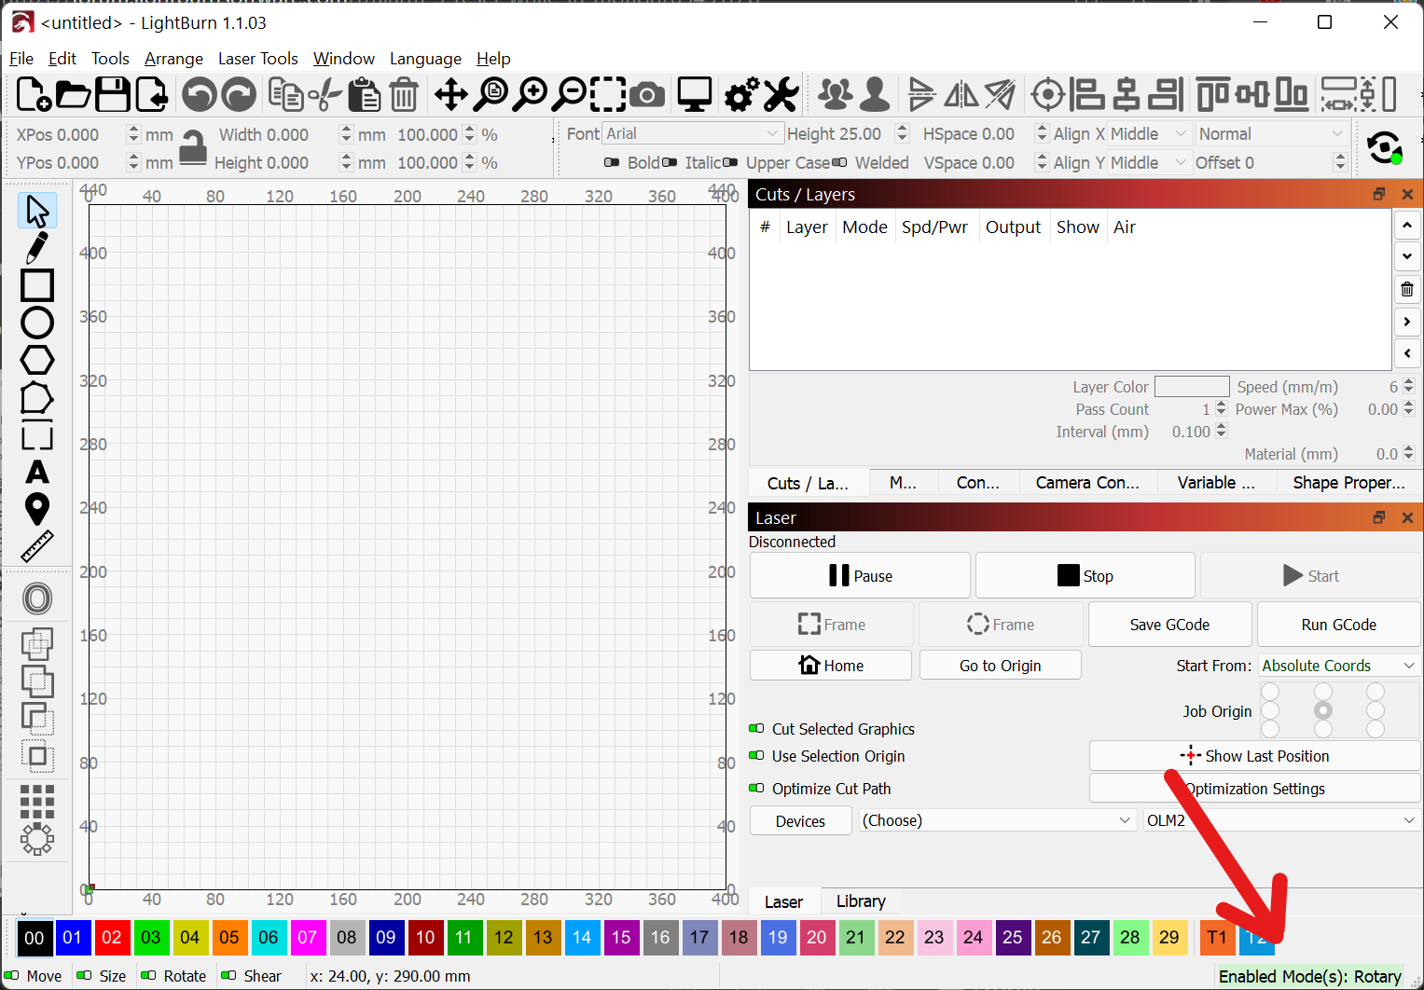Open the gear Settings icon in the toolbar
The image size is (1424, 990).
(x=741, y=94)
